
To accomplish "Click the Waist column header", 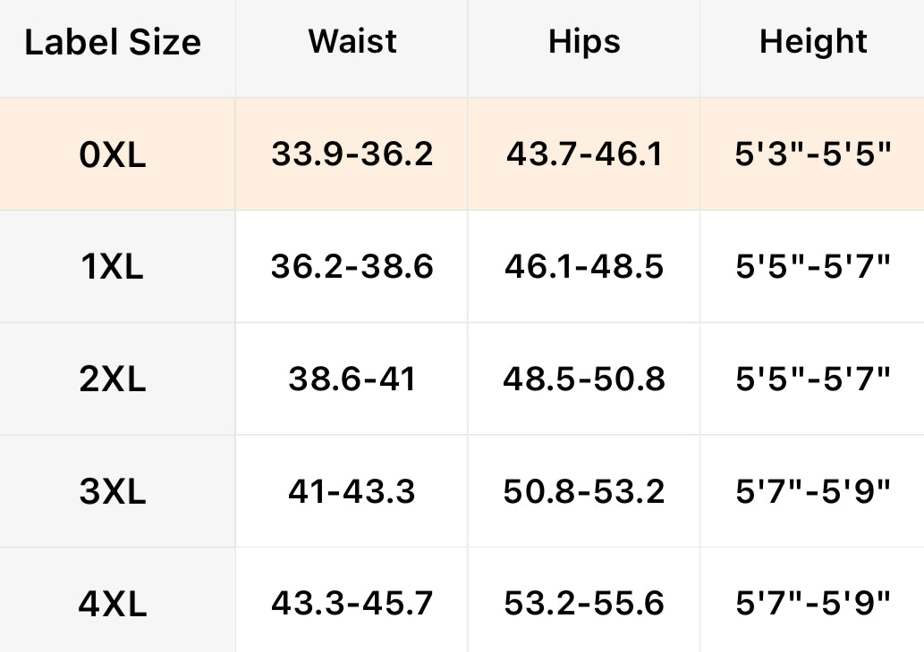I will click(x=352, y=42).
